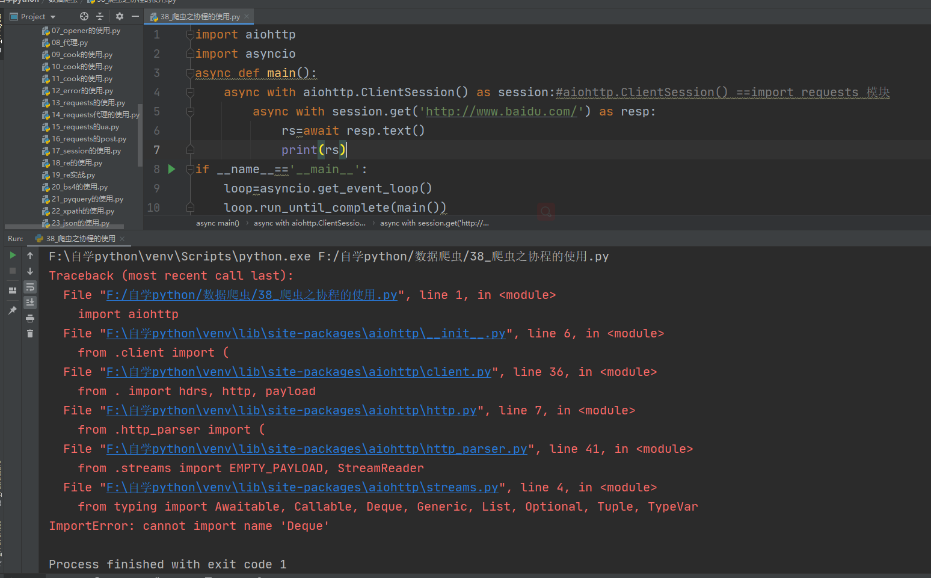Screen dimensions: 931x578
Task: Click the http://www.baidu.com/ URL in code
Action: coord(502,111)
